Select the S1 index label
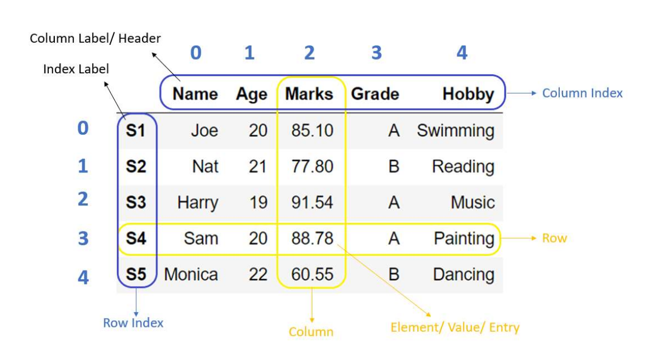Screen dimensions: 648x346 coord(136,131)
